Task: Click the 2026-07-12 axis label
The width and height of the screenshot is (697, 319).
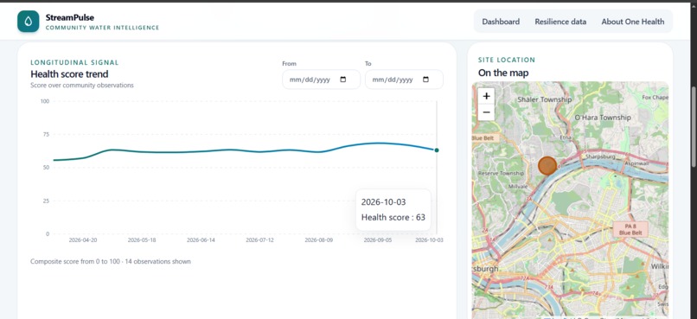Action: (x=260, y=240)
